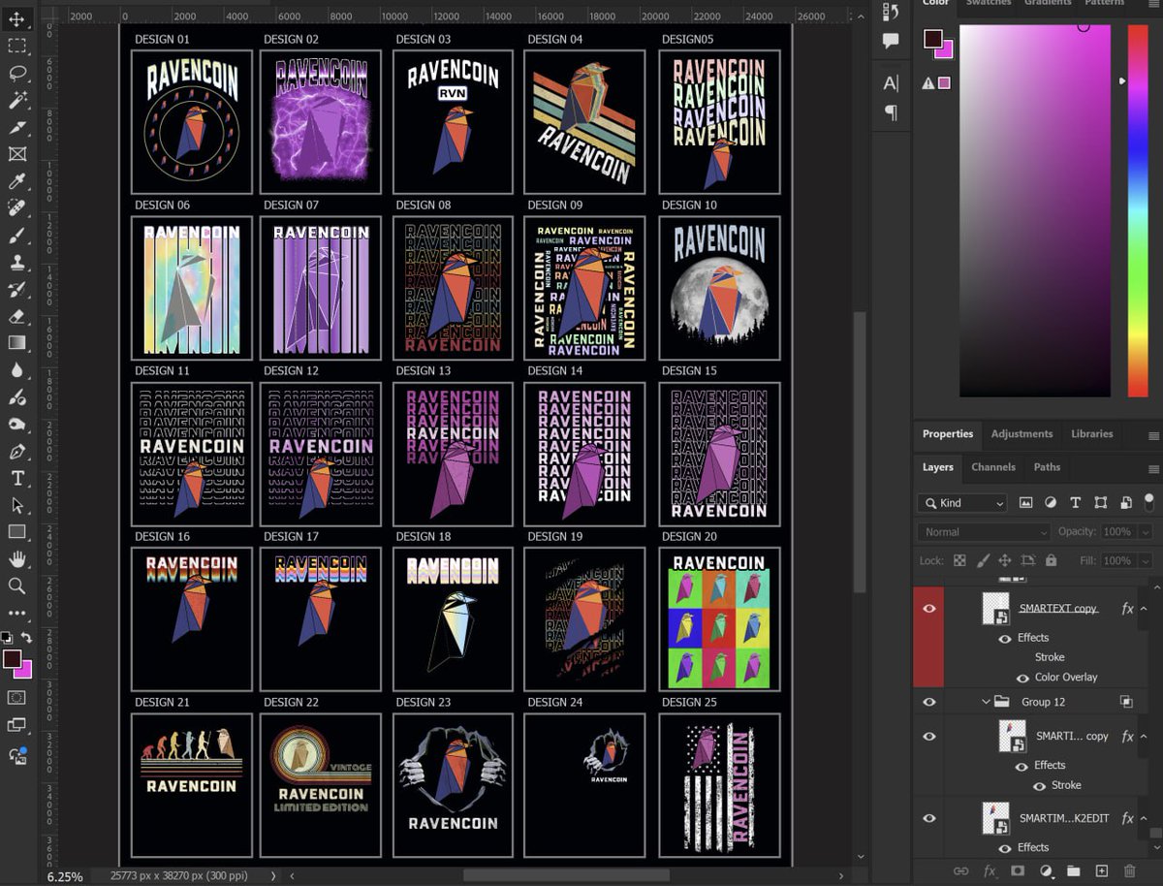Switch to the Libraries tab
The height and width of the screenshot is (886, 1163).
point(1092,434)
